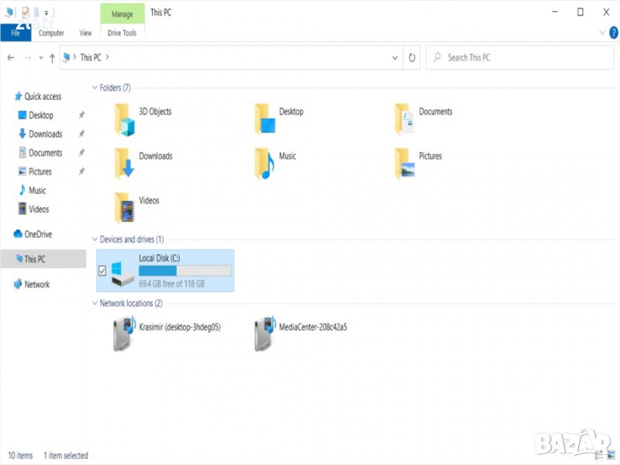Click the Up one level arrow
Viewport: 620px width, 465px height.
click(52, 57)
